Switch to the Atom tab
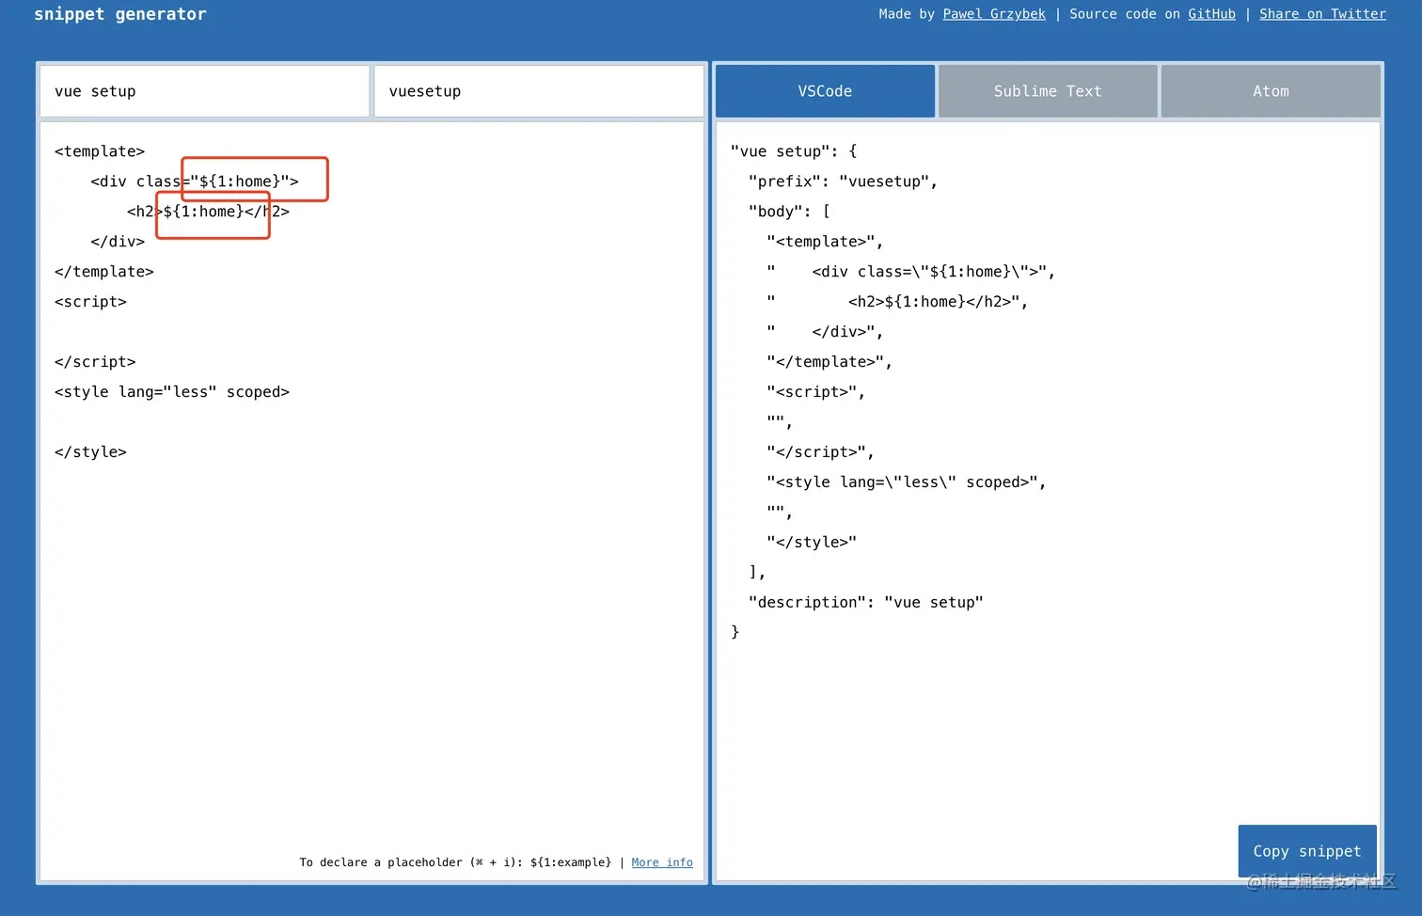Image resolution: width=1422 pixels, height=916 pixels. pos(1271,91)
